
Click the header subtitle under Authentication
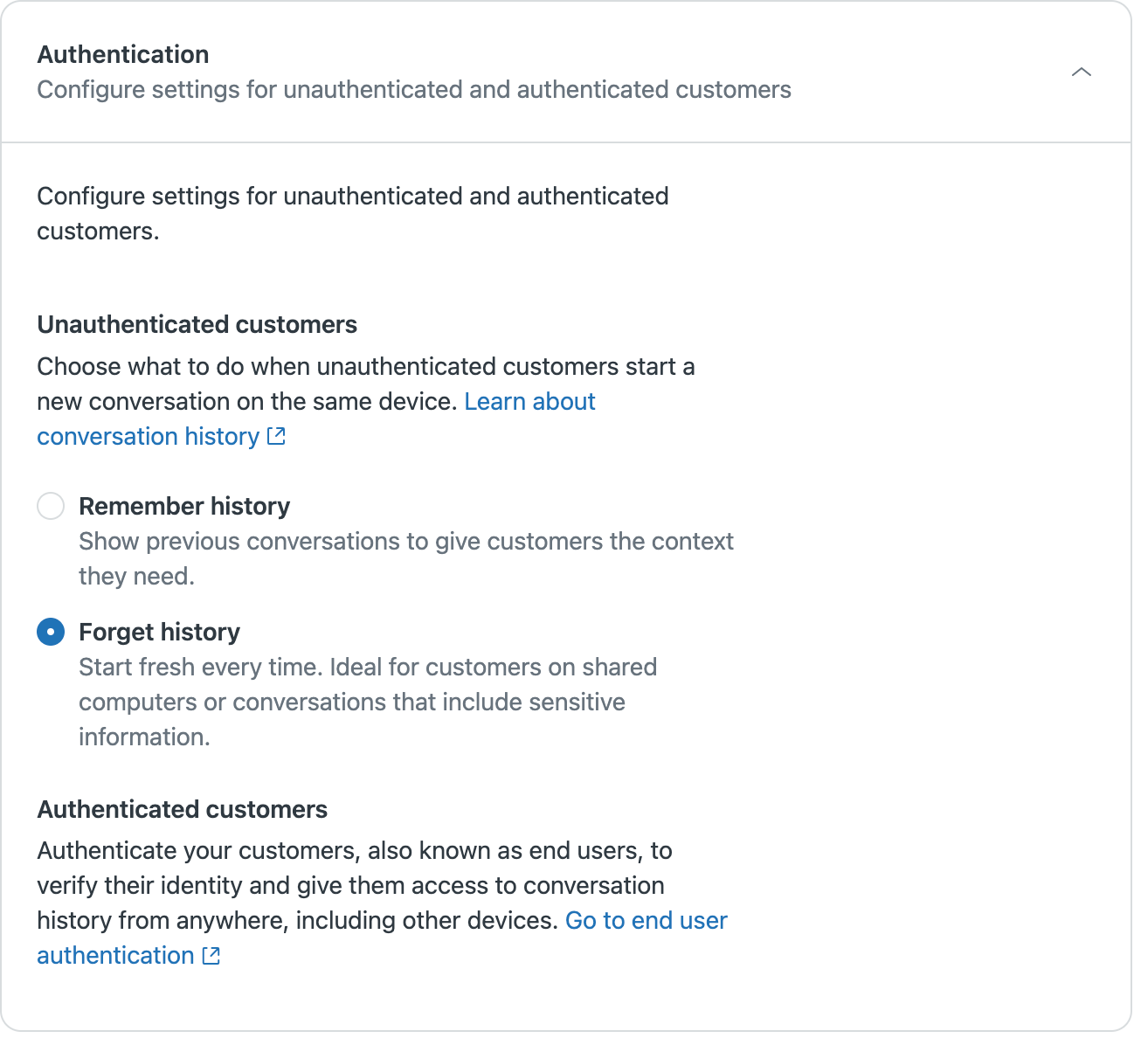[x=413, y=90]
